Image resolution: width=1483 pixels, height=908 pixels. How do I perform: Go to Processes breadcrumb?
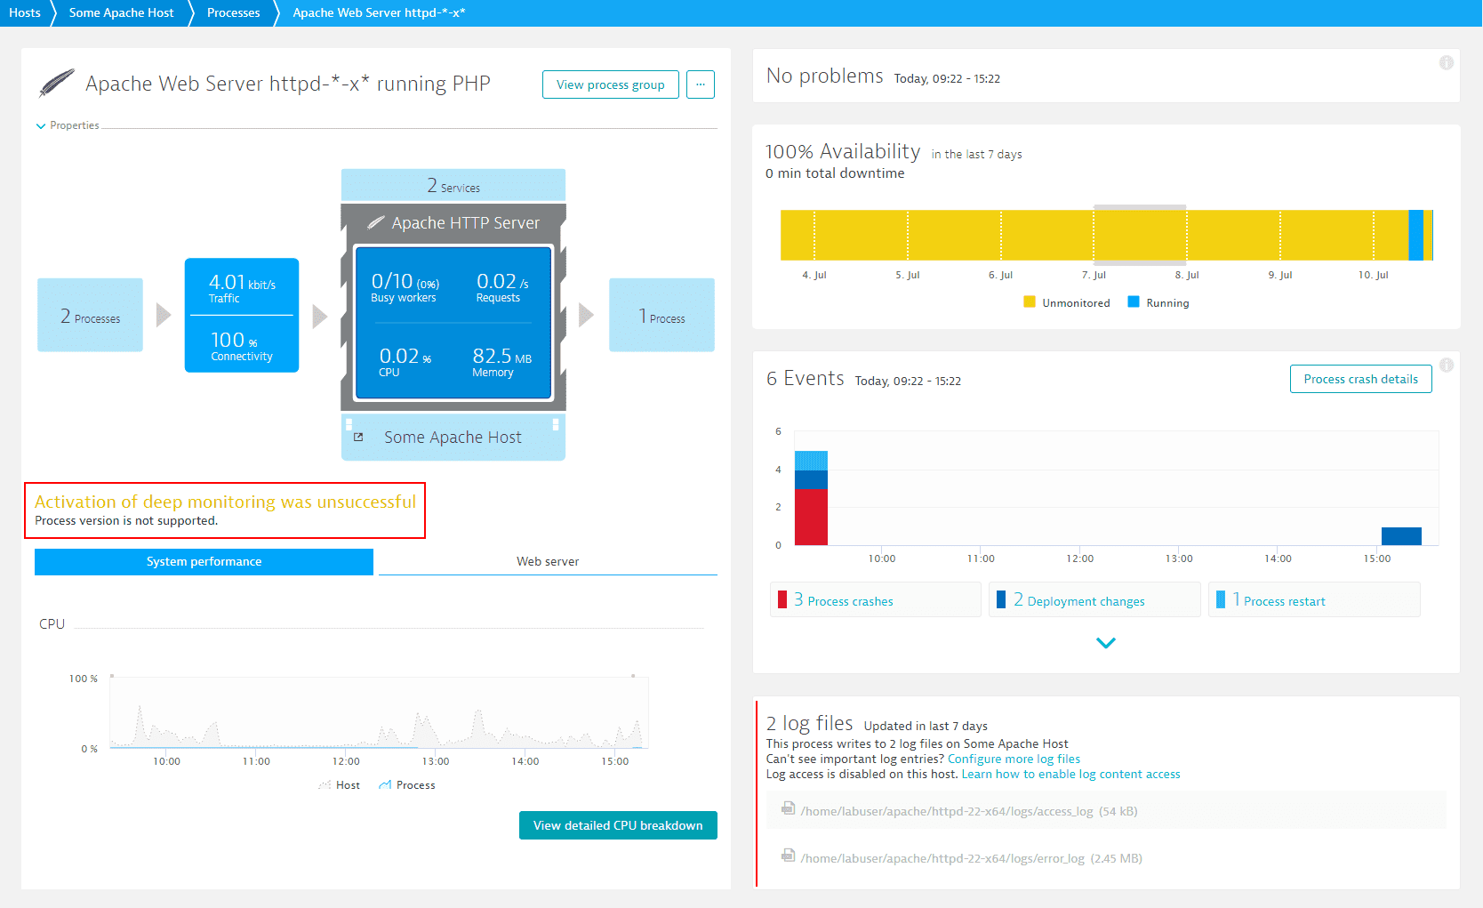pos(234,12)
